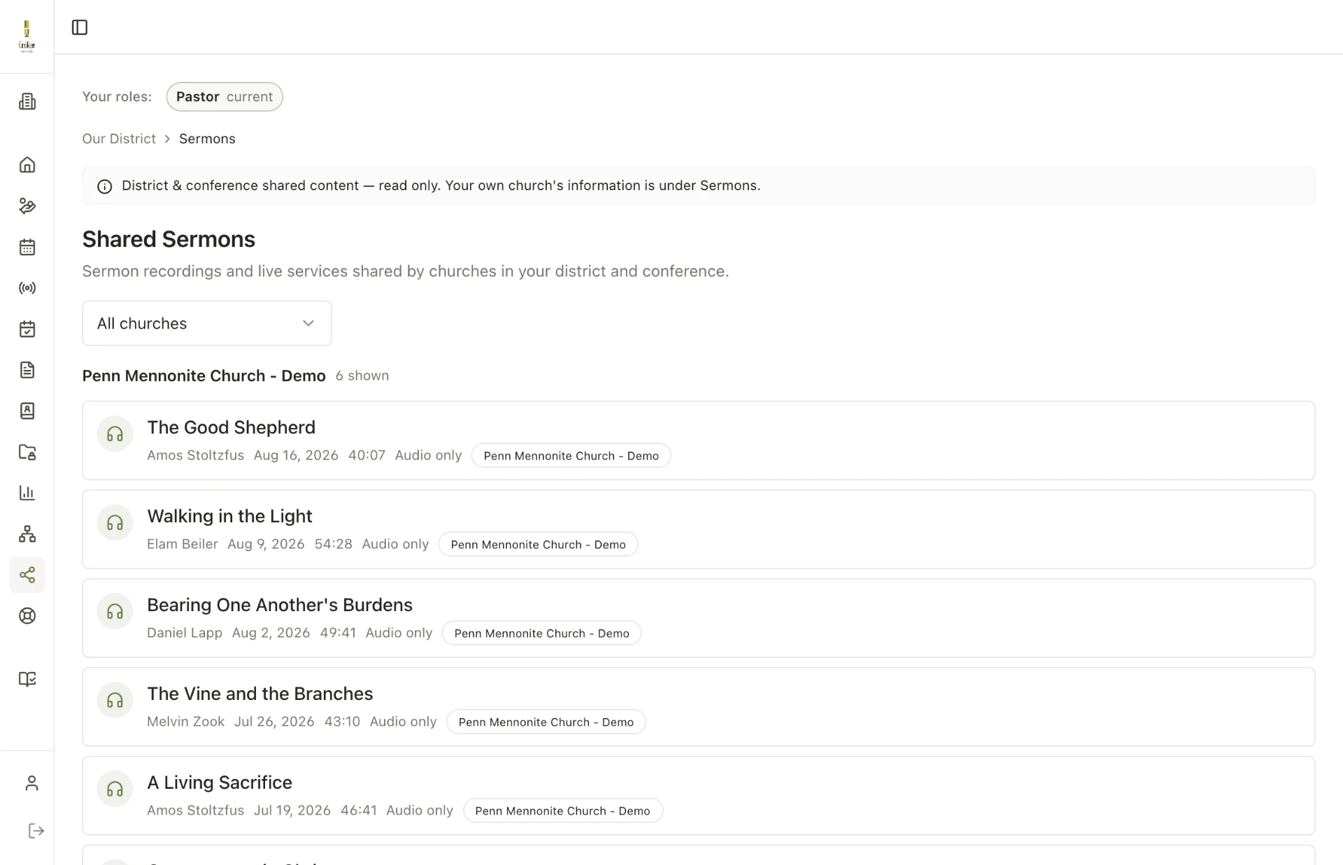
Task: Open the giving hand-heart sidebar icon
Action: click(x=27, y=206)
